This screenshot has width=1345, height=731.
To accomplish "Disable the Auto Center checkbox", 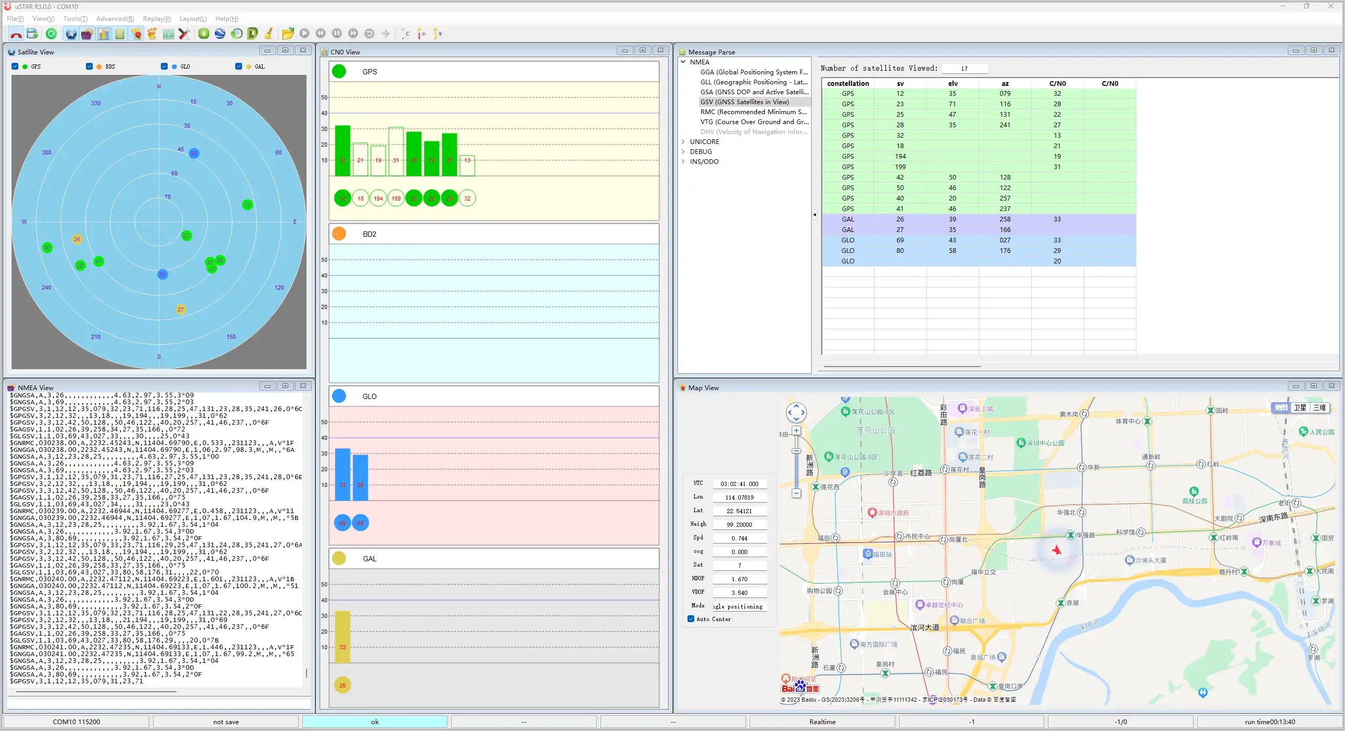I will click(691, 619).
